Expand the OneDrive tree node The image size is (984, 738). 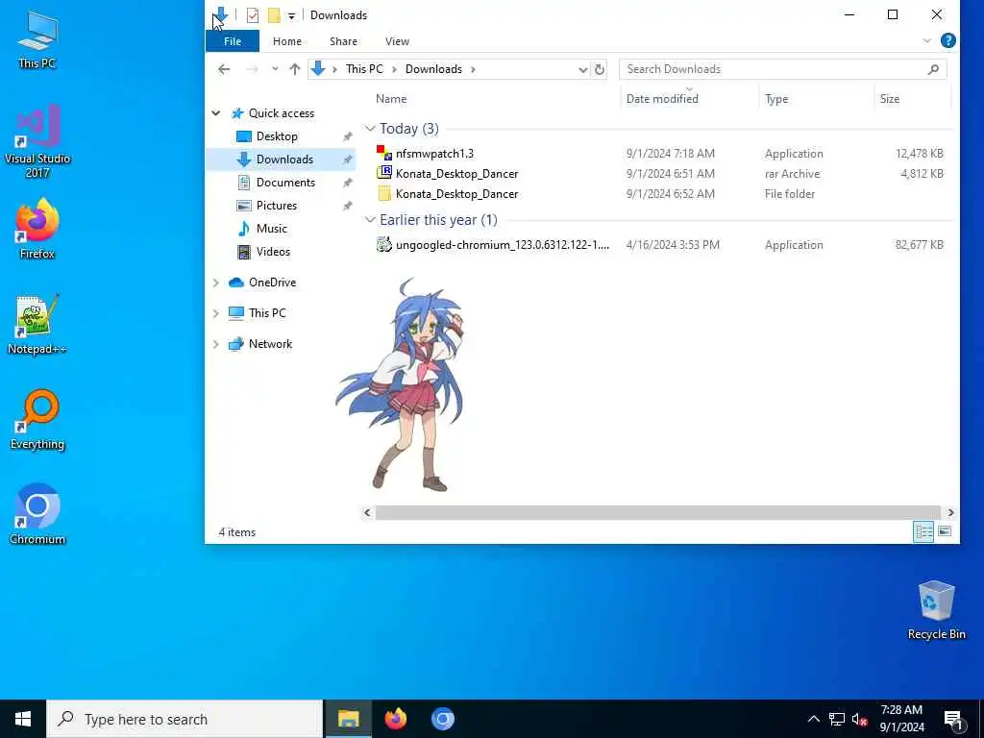click(x=216, y=283)
